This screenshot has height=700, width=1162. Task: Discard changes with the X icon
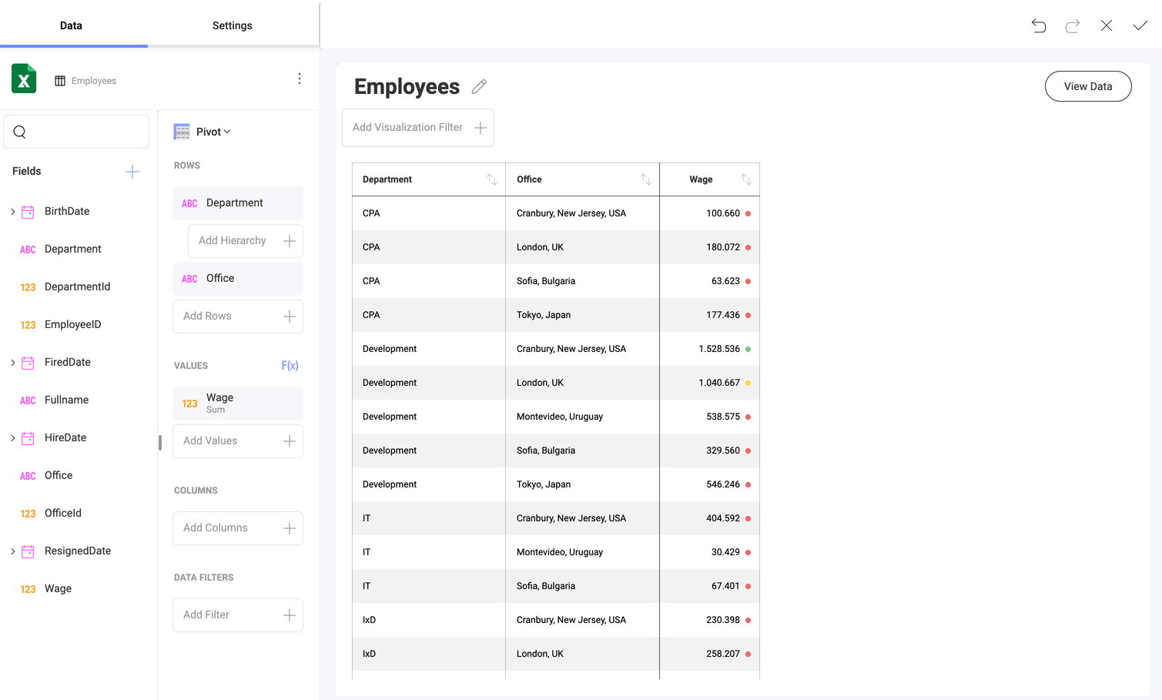(1107, 25)
